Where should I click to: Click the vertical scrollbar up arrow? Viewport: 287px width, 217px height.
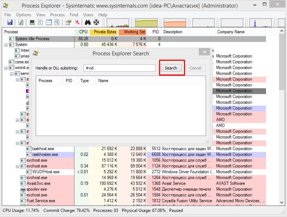pos(282,31)
